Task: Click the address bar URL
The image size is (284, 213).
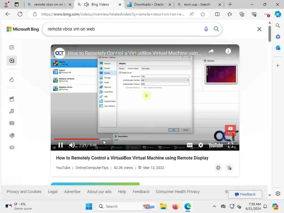Action: [113, 14]
